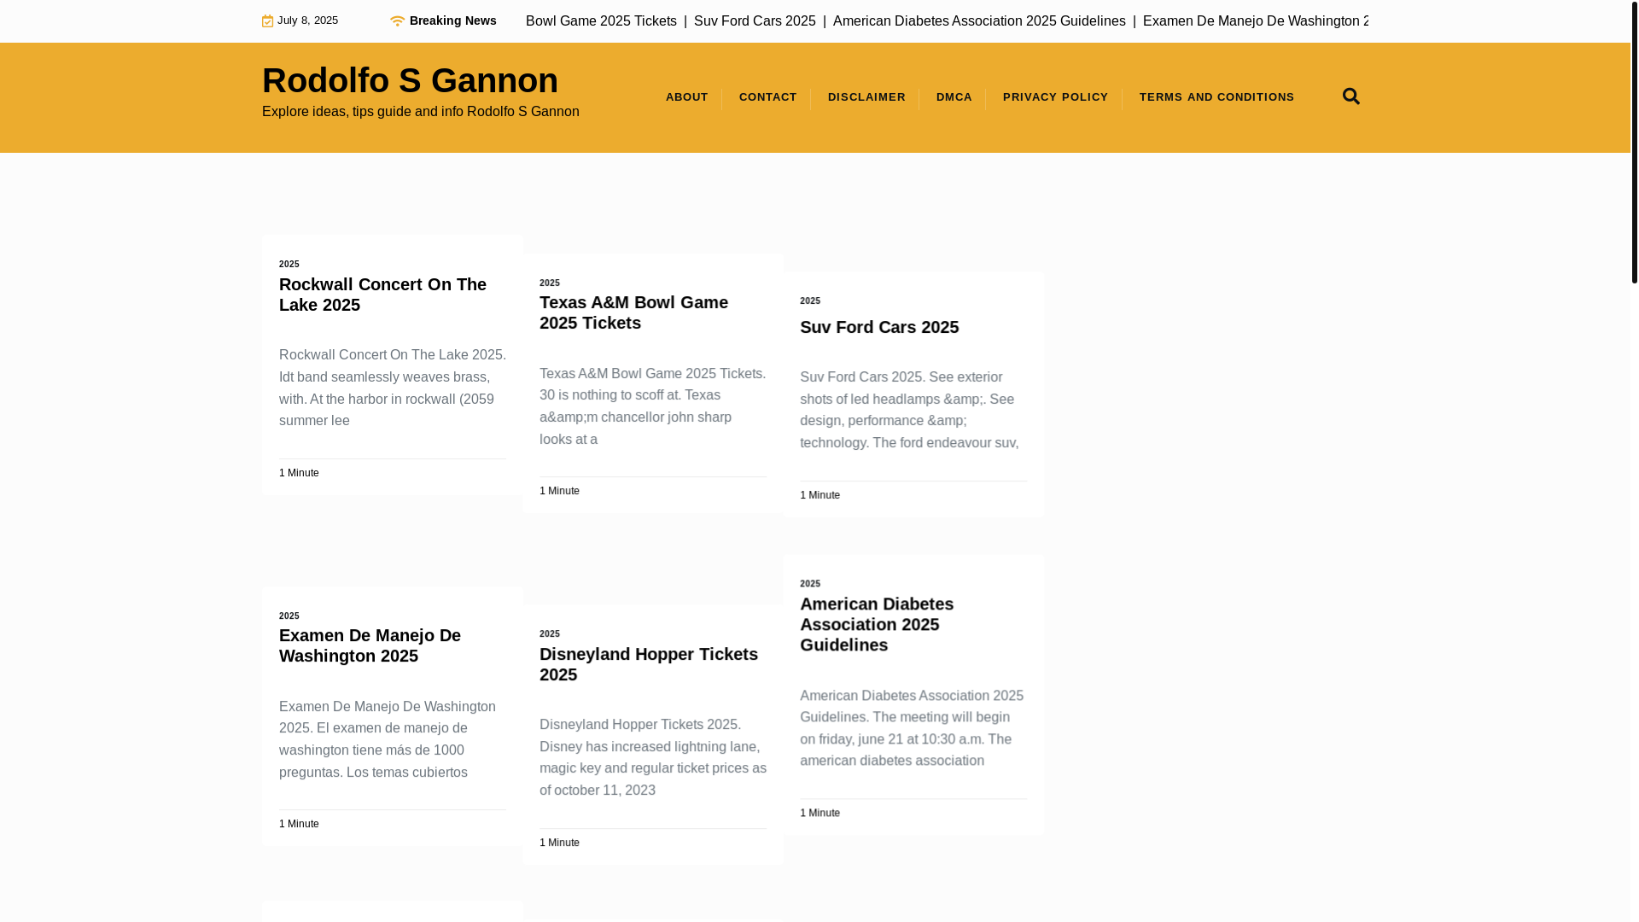The image size is (1639, 922).
Task: Click the Rockwall Concert excerpt paragraph
Action: click(393, 388)
